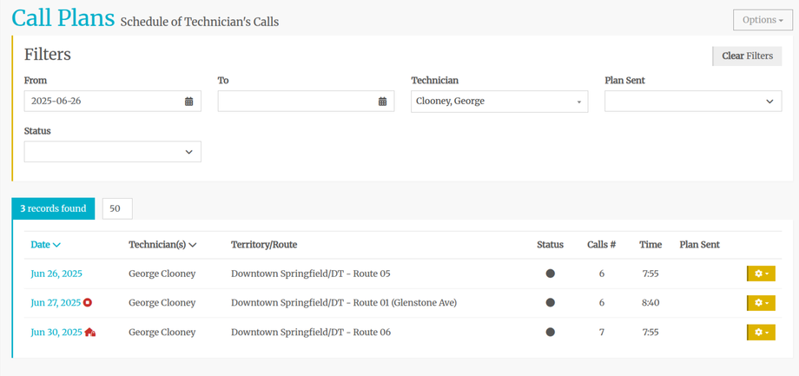This screenshot has width=799, height=376.
Task: Open the Plan Sent filter dropdown
Action: click(692, 102)
